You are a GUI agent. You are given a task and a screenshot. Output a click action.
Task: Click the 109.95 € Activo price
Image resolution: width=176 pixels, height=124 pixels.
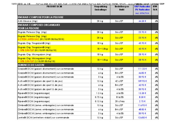click(x=142, y=81)
